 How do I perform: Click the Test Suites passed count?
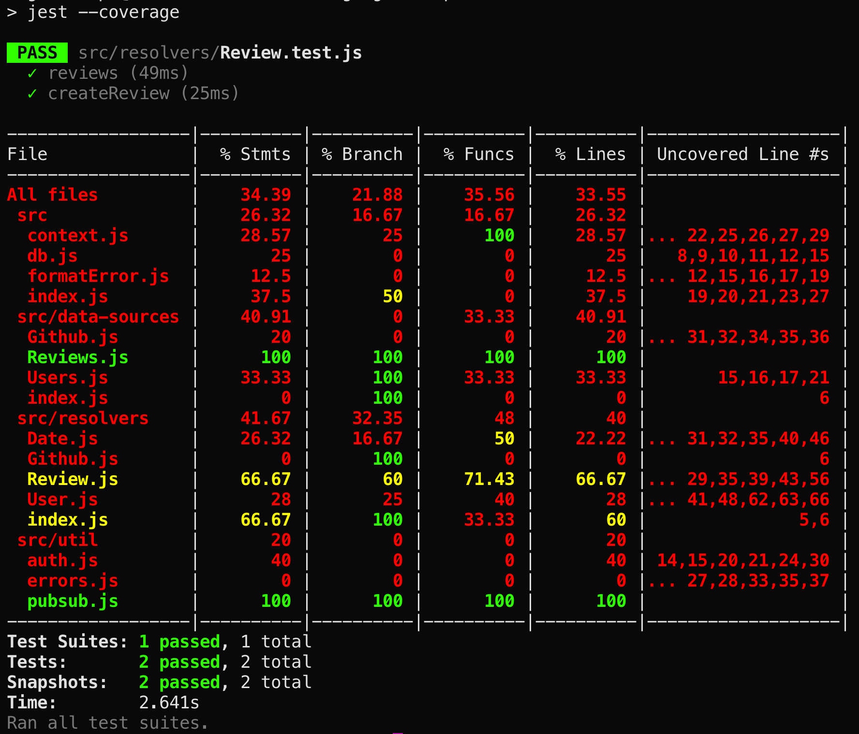point(179,641)
